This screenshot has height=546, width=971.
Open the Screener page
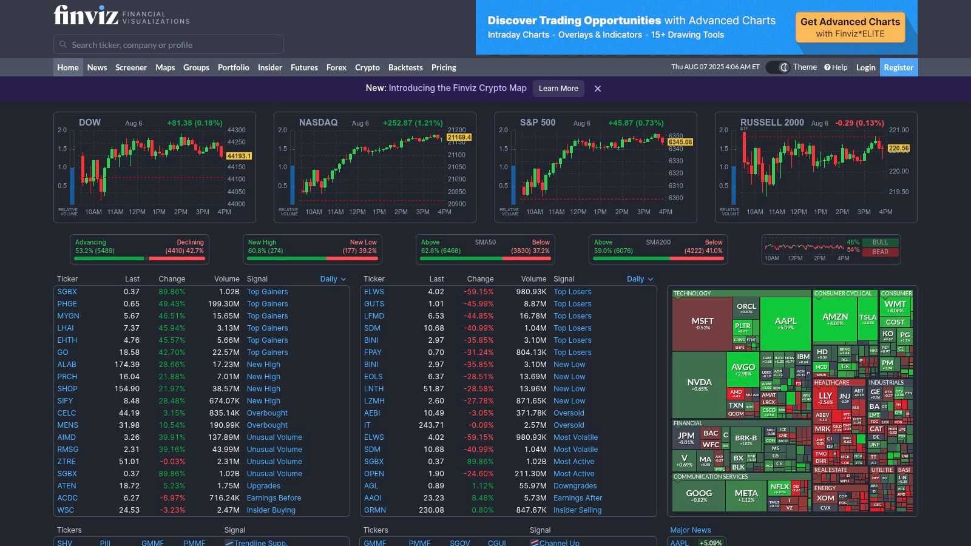[x=131, y=67]
